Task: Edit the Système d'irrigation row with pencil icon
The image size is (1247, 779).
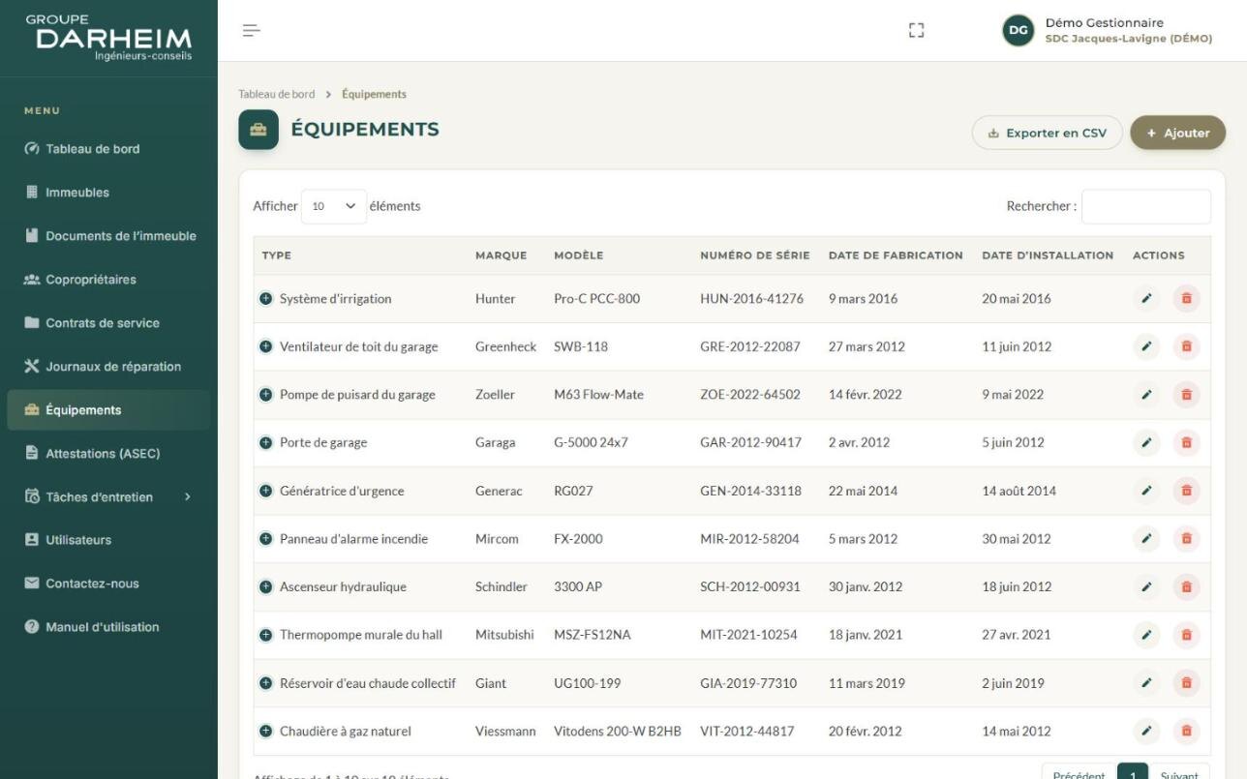Action: coord(1146,299)
